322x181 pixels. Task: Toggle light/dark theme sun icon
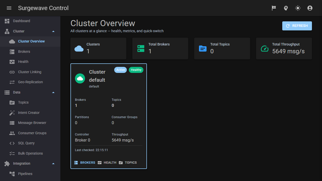(x=298, y=8)
